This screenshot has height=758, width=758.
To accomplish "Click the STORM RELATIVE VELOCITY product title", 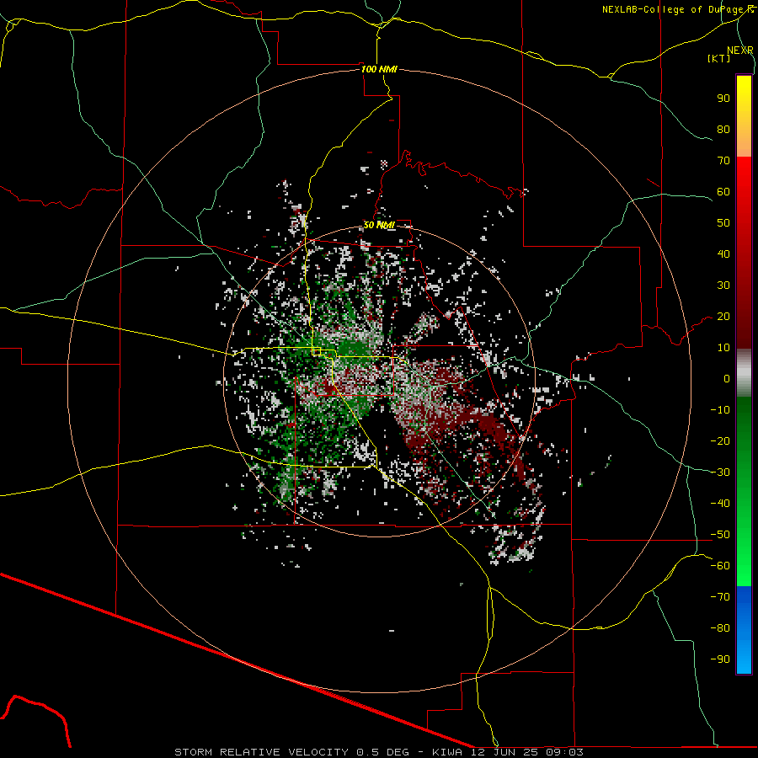I will tap(261, 752).
